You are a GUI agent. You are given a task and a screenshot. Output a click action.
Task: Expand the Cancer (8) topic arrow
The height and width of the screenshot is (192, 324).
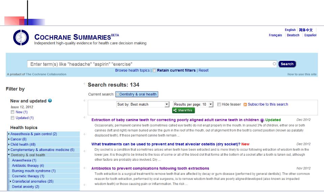tap(9, 139)
